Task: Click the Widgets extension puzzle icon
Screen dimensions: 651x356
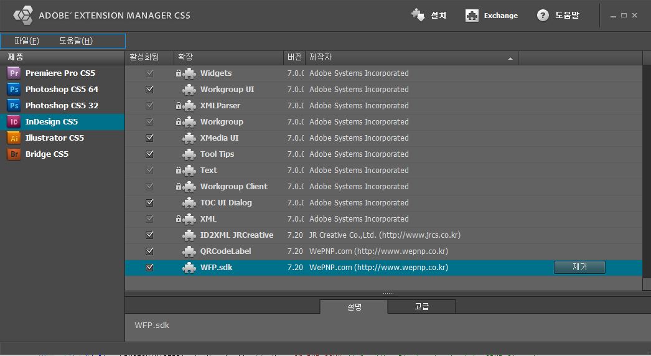Action: coord(189,73)
